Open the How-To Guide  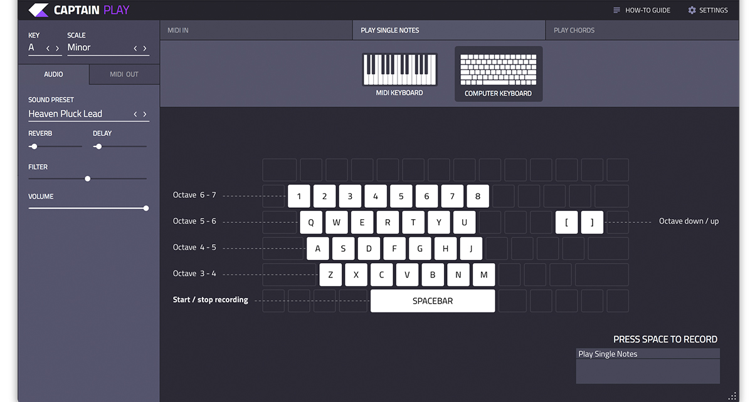click(641, 10)
